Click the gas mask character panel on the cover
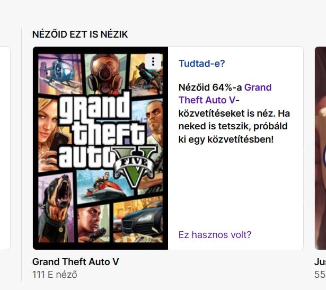 [x=105, y=74]
